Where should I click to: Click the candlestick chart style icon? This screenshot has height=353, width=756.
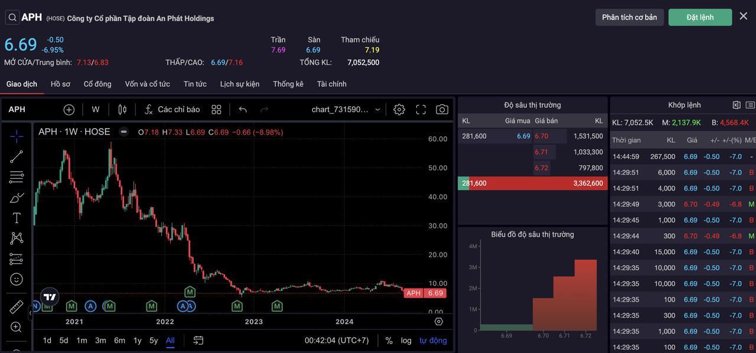click(x=122, y=109)
